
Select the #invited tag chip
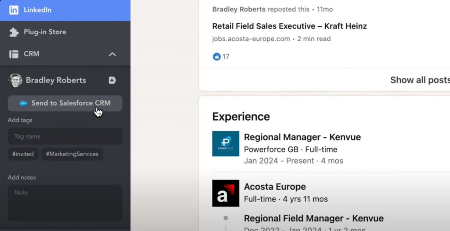click(23, 154)
